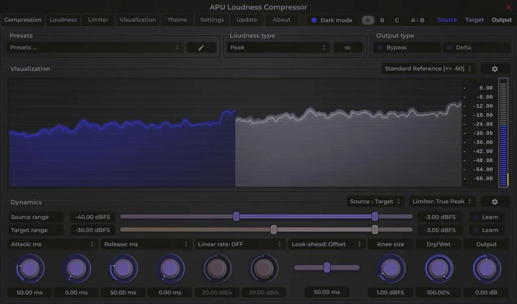Select preset slot B
This screenshot has width=517, height=304.
[x=382, y=20]
